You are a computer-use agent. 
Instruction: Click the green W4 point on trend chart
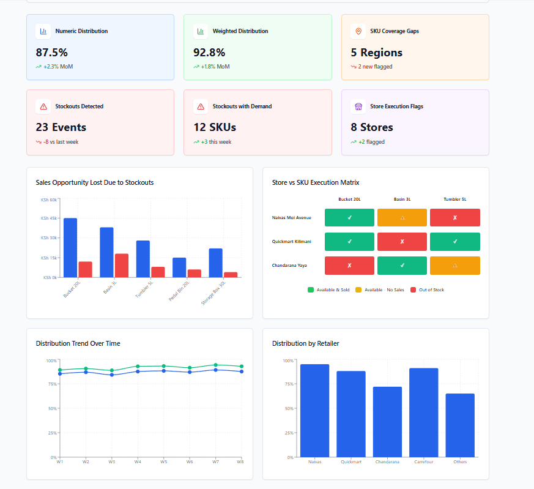click(x=138, y=367)
